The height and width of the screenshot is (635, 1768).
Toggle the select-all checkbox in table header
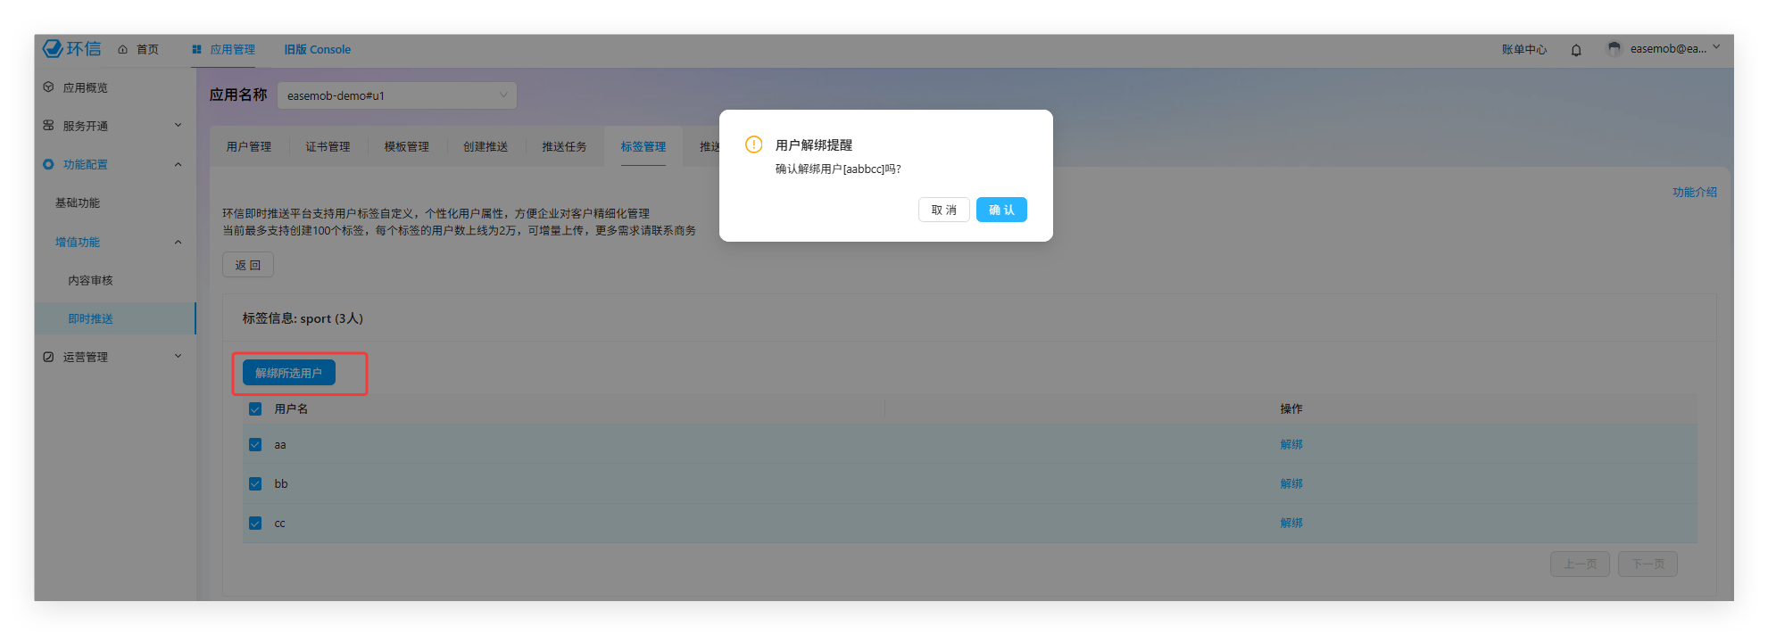(255, 408)
